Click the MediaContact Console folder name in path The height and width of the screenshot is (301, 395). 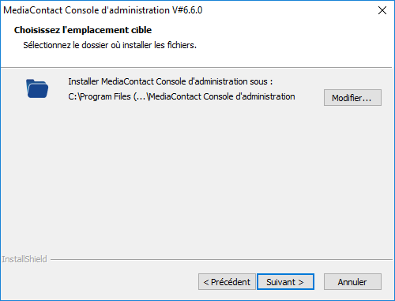click(220, 96)
